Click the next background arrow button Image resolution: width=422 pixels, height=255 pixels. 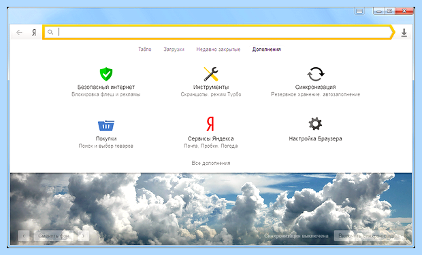[84, 236]
